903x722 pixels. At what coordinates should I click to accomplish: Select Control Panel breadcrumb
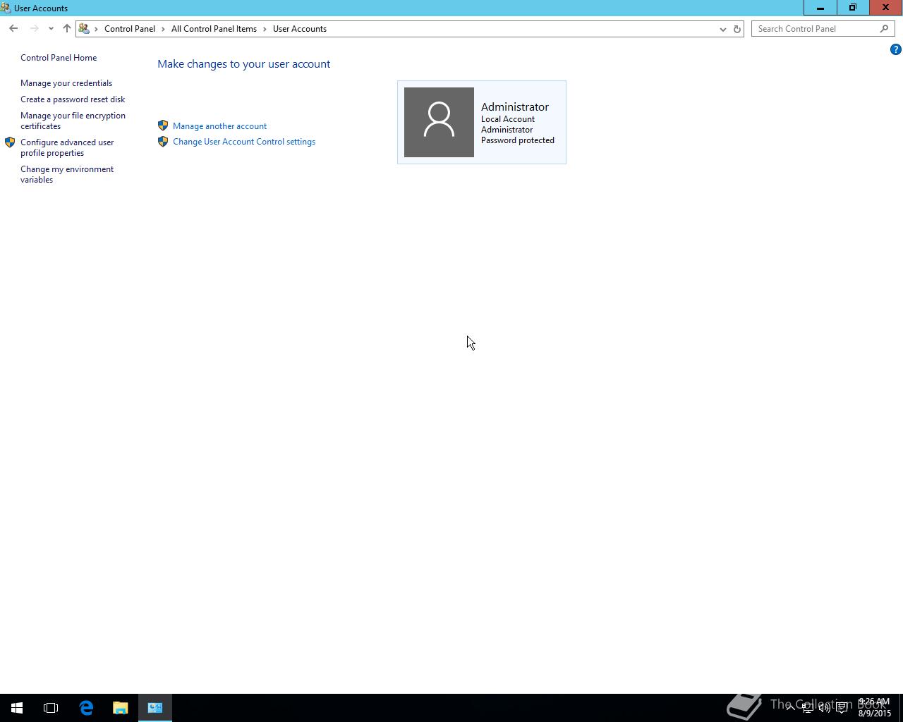[x=130, y=29]
